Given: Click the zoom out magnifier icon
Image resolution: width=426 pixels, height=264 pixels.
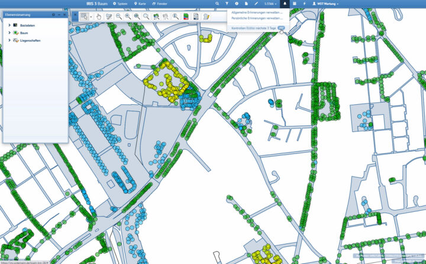Looking at the screenshot, I should 118,17.
